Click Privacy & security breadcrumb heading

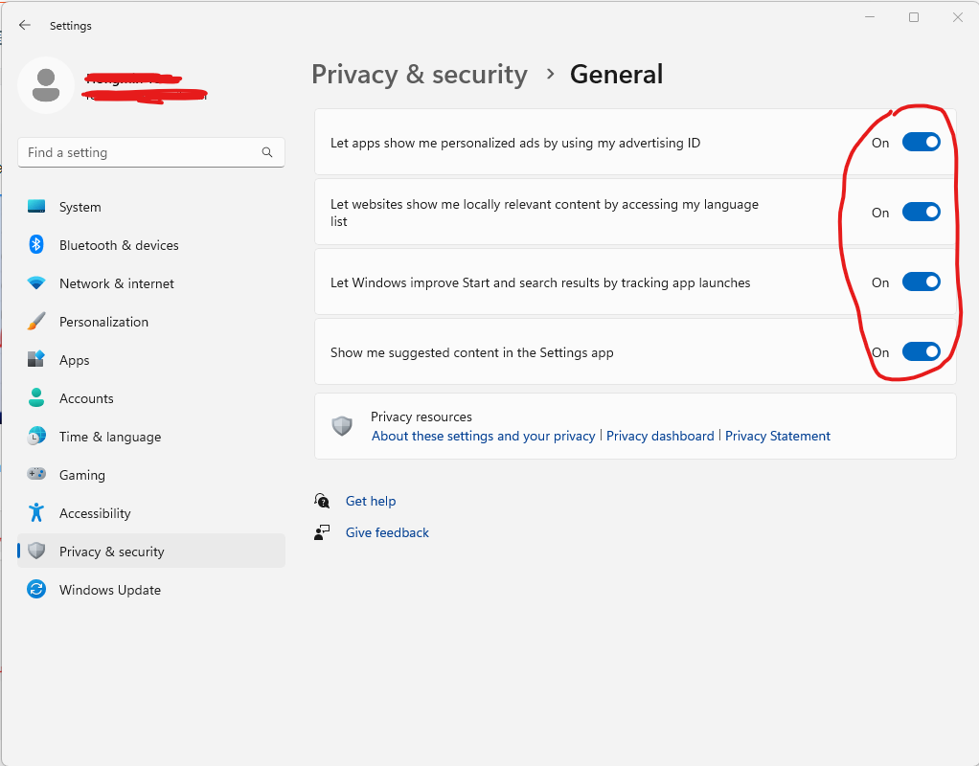tap(419, 75)
